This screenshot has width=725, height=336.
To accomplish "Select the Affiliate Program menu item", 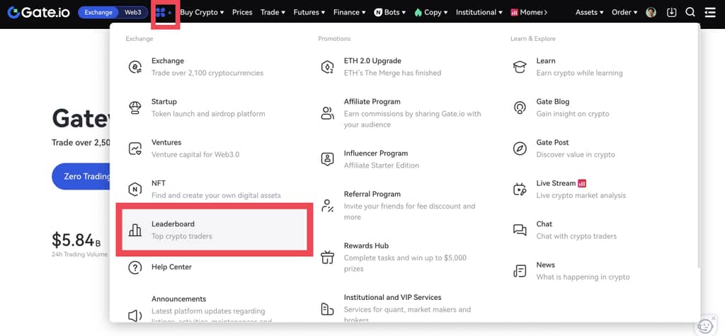I will coord(372,102).
